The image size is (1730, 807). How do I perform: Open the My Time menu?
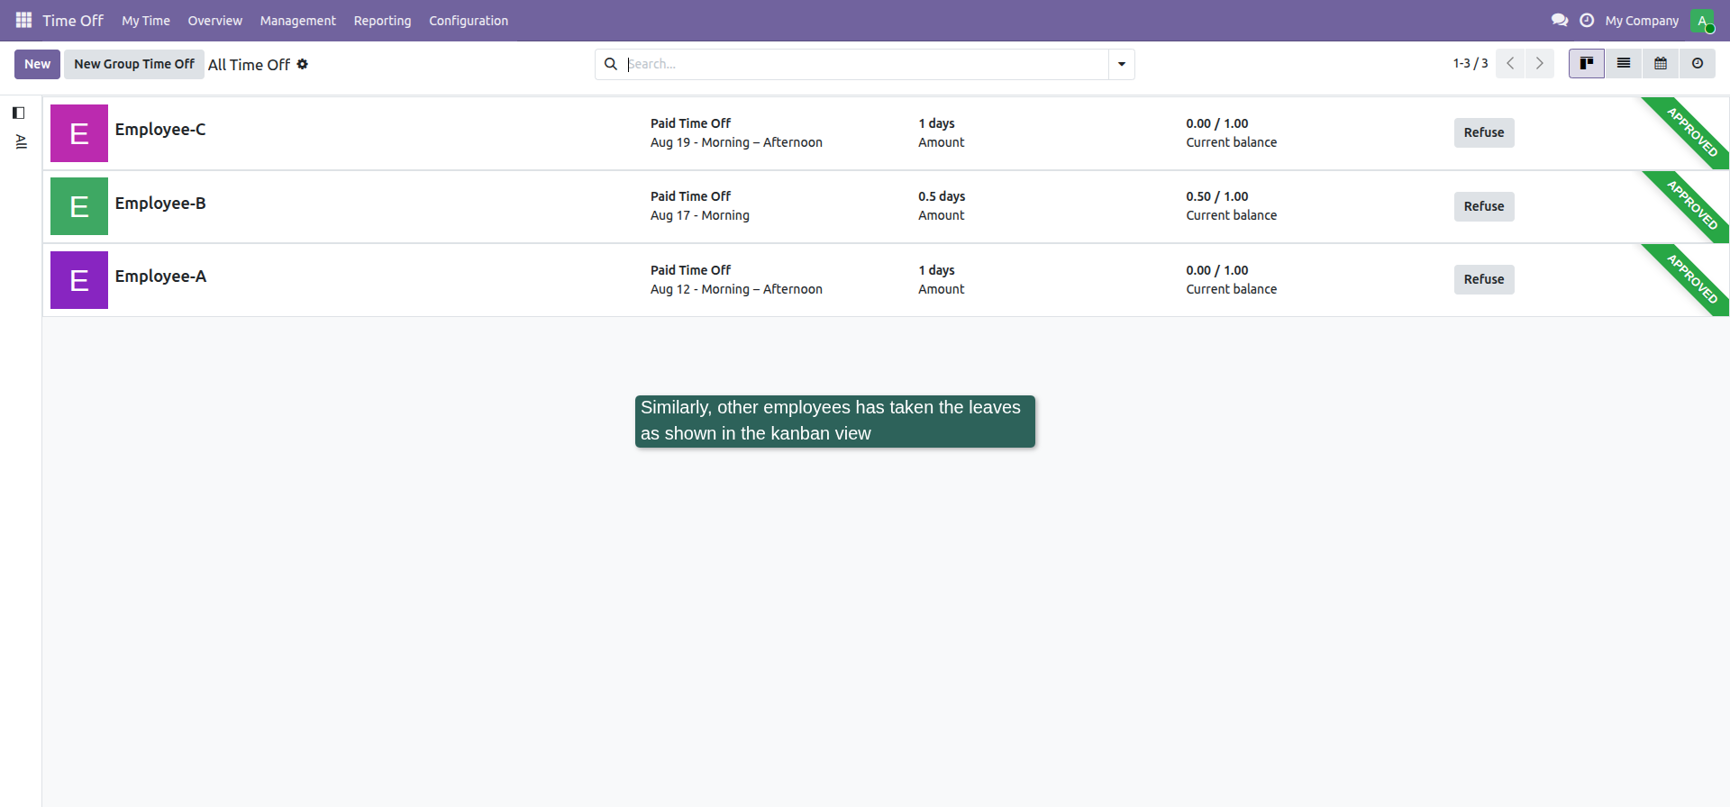click(146, 21)
